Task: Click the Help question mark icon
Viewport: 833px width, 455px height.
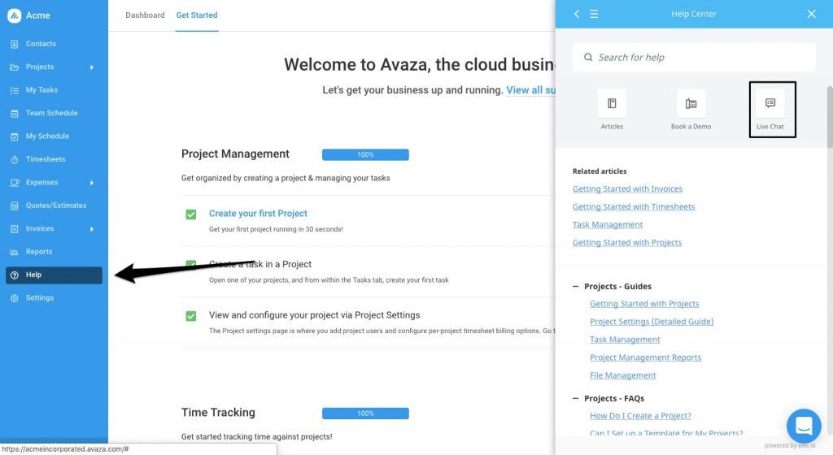Action: 15,275
